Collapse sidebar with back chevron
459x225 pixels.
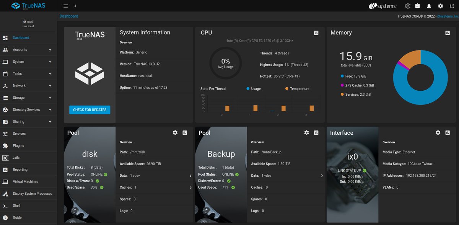point(75,6)
